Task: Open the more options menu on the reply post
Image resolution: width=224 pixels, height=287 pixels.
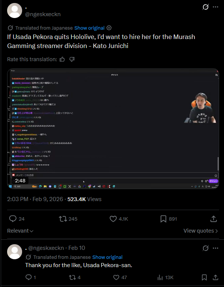Action: (x=216, y=248)
